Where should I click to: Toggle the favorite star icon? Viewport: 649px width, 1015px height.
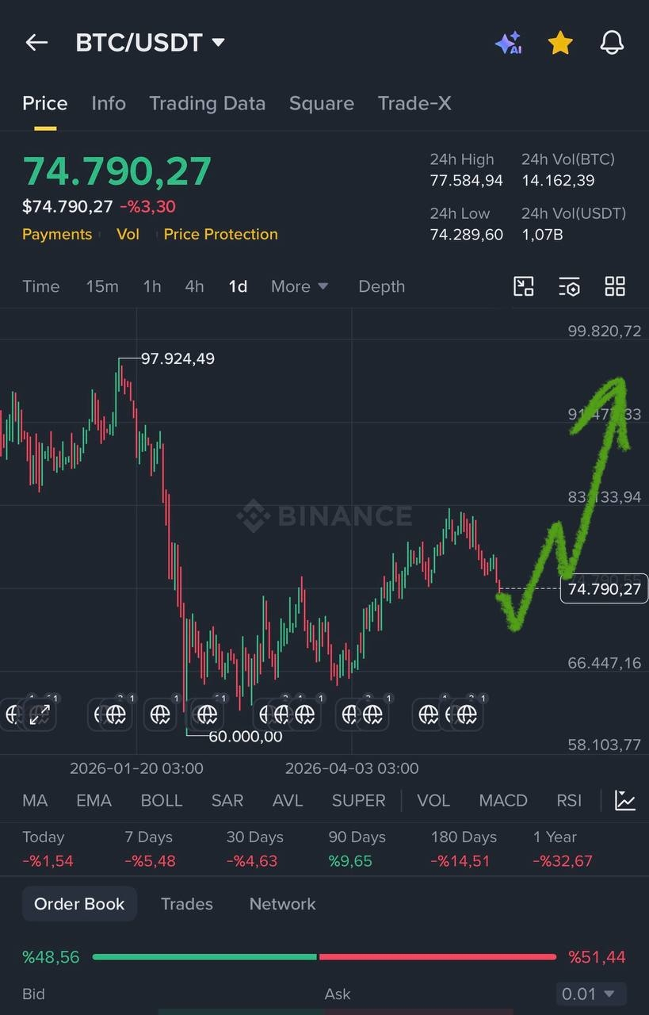[560, 43]
